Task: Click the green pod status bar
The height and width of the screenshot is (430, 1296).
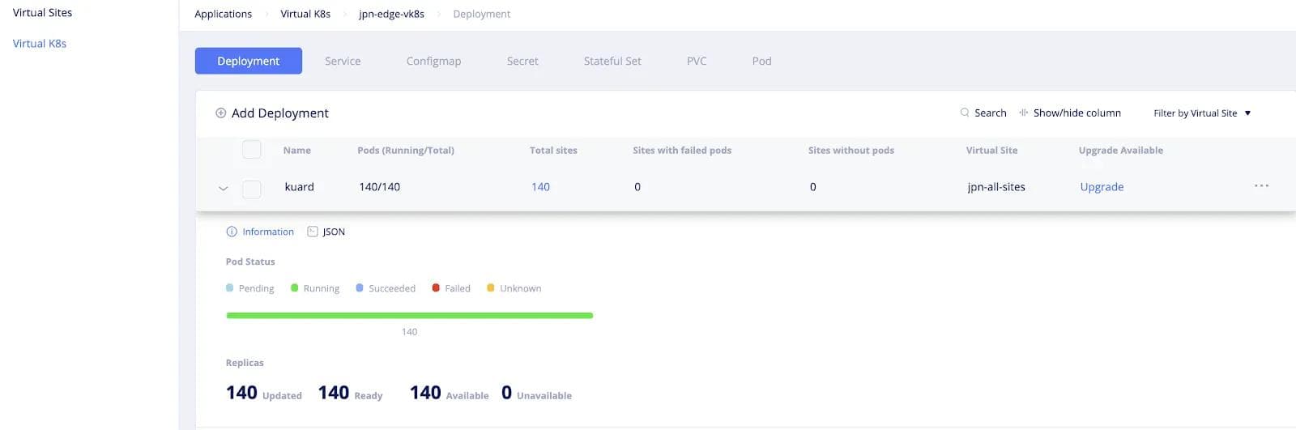Action: [x=409, y=315]
